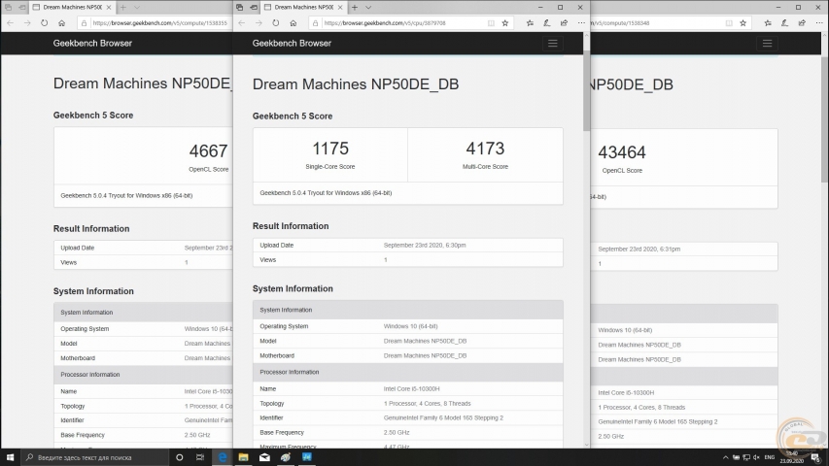This screenshot has width=829, height=466.
Task: Click the 4667 OpenCL Score in left window
Action: (x=208, y=151)
